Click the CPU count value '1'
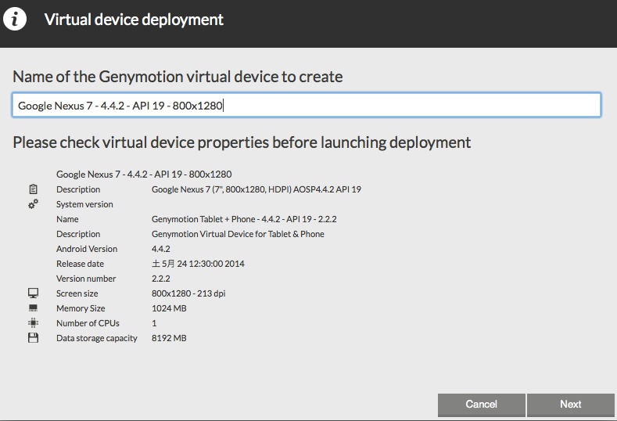The width and height of the screenshot is (617, 421). coord(154,323)
